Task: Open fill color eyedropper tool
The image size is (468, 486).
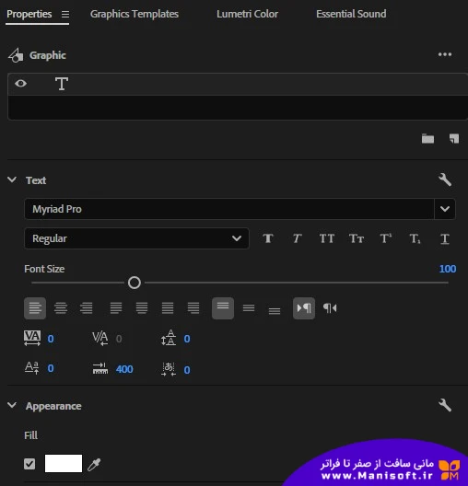Action: pyautogui.click(x=94, y=464)
